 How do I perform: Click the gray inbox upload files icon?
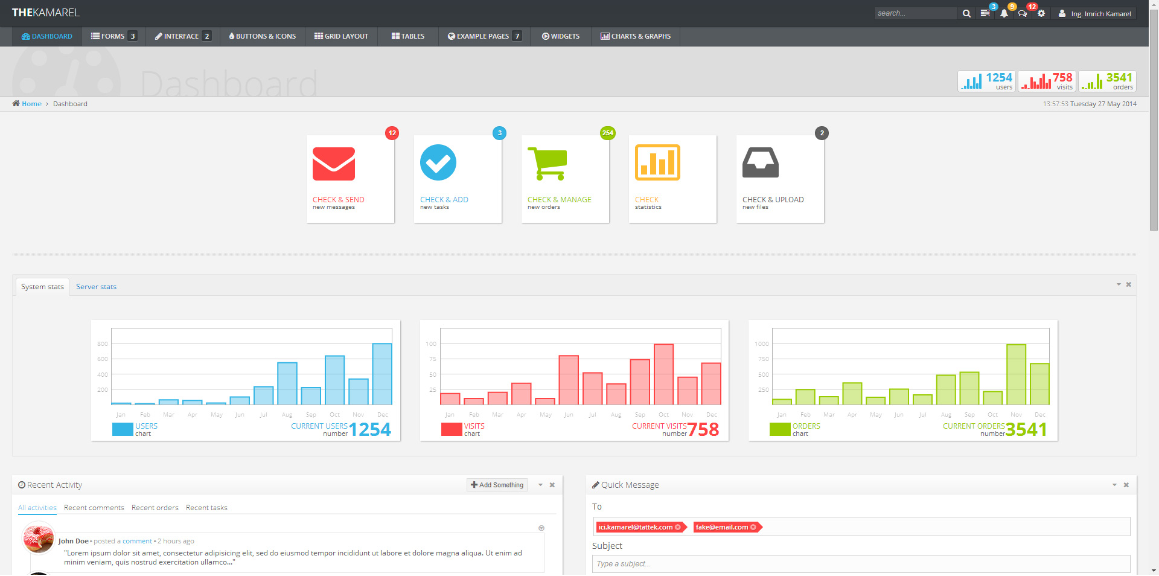(761, 163)
